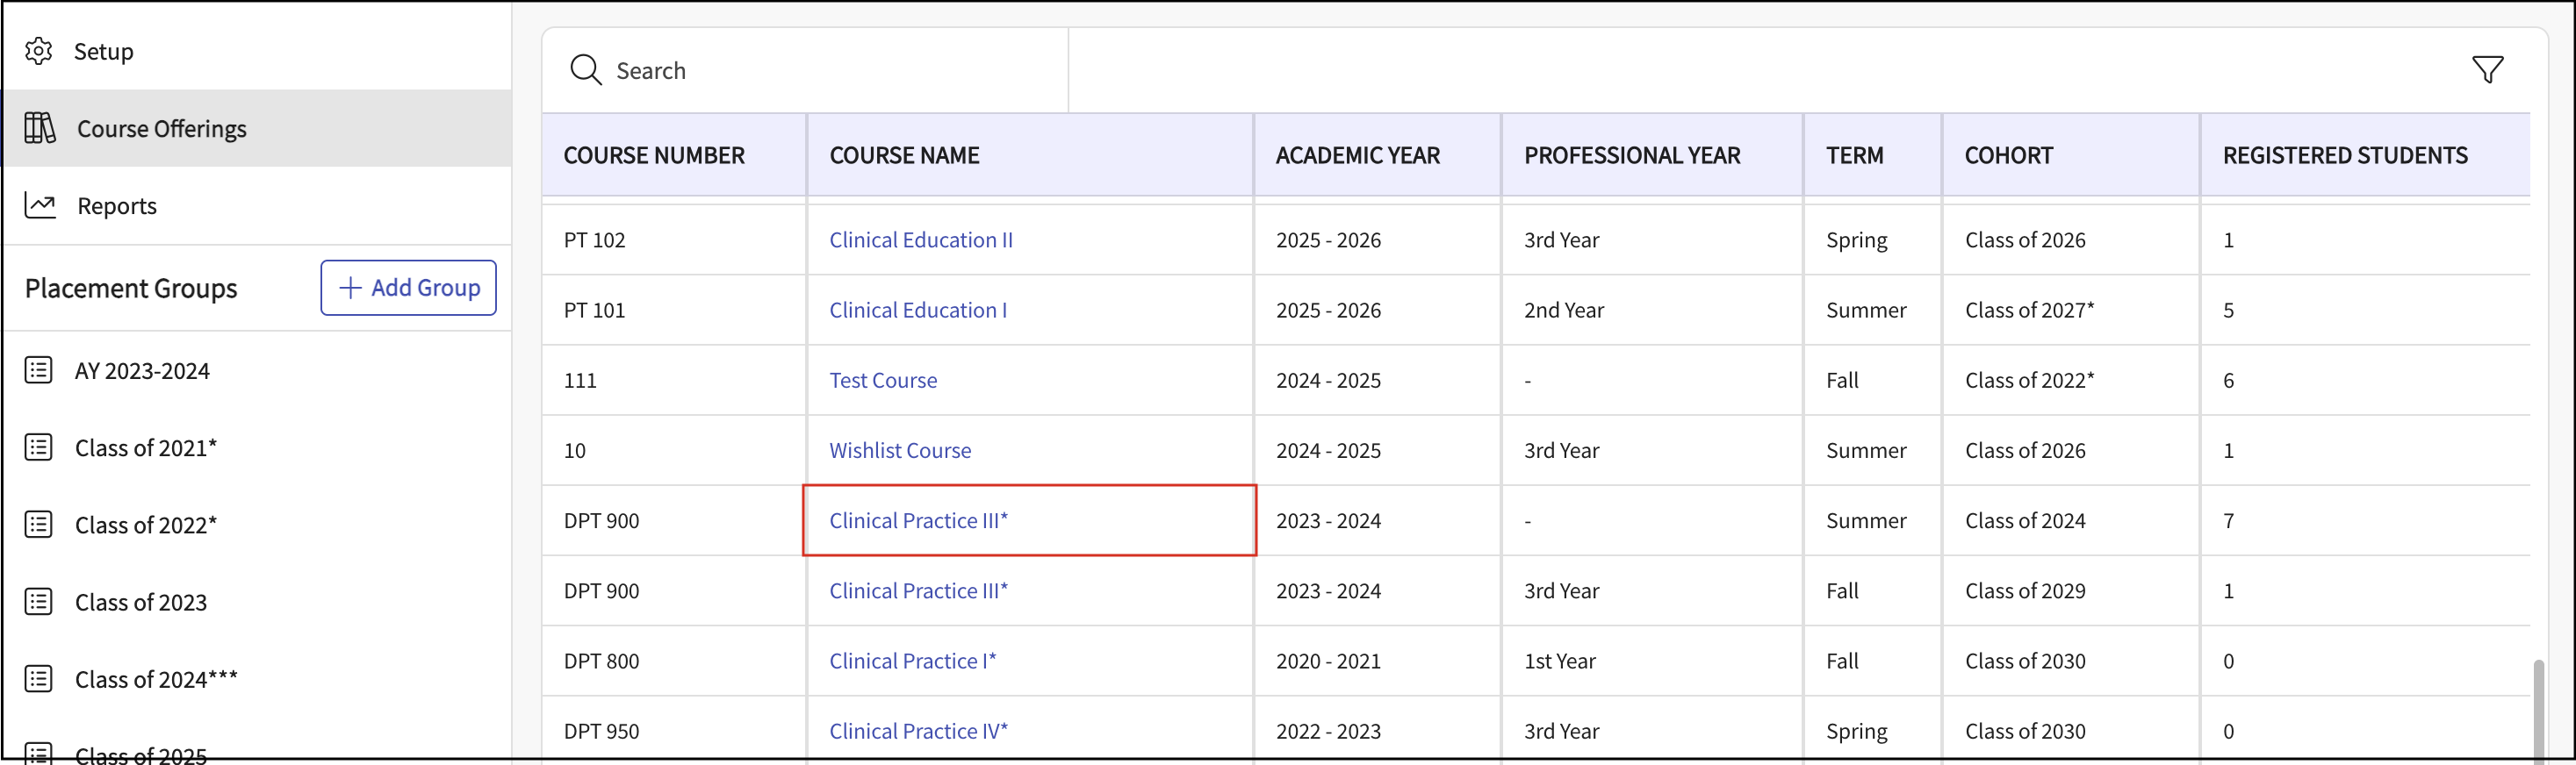Select Class of 2022* placement group

[x=146, y=525]
